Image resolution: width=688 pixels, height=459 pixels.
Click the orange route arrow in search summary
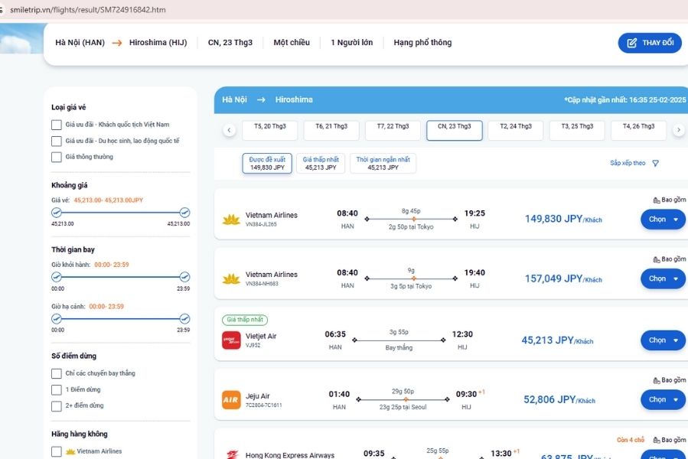(x=117, y=43)
